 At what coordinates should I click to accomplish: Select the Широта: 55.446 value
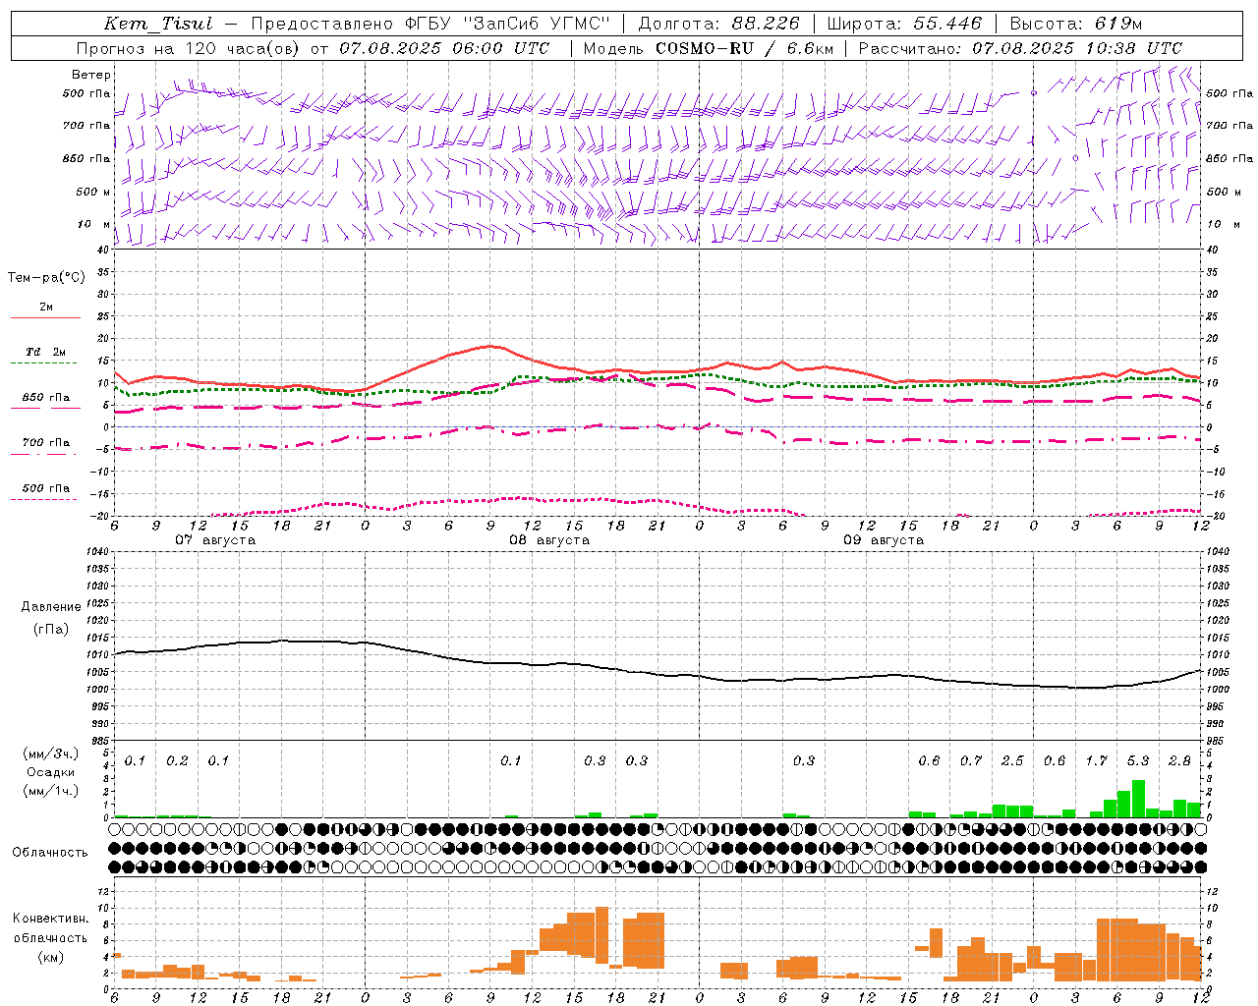(x=904, y=24)
